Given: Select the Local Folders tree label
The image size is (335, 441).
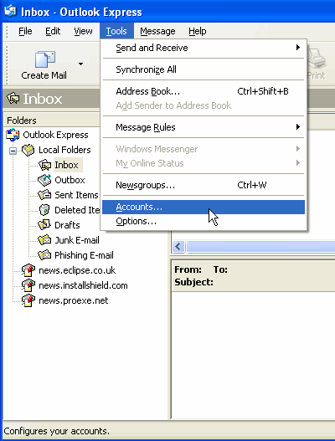Looking at the screenshot, I should tap(64, 150).
